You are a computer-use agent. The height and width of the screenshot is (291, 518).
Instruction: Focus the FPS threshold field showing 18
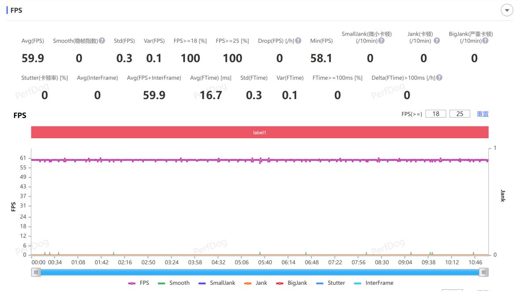pos(436,114)
